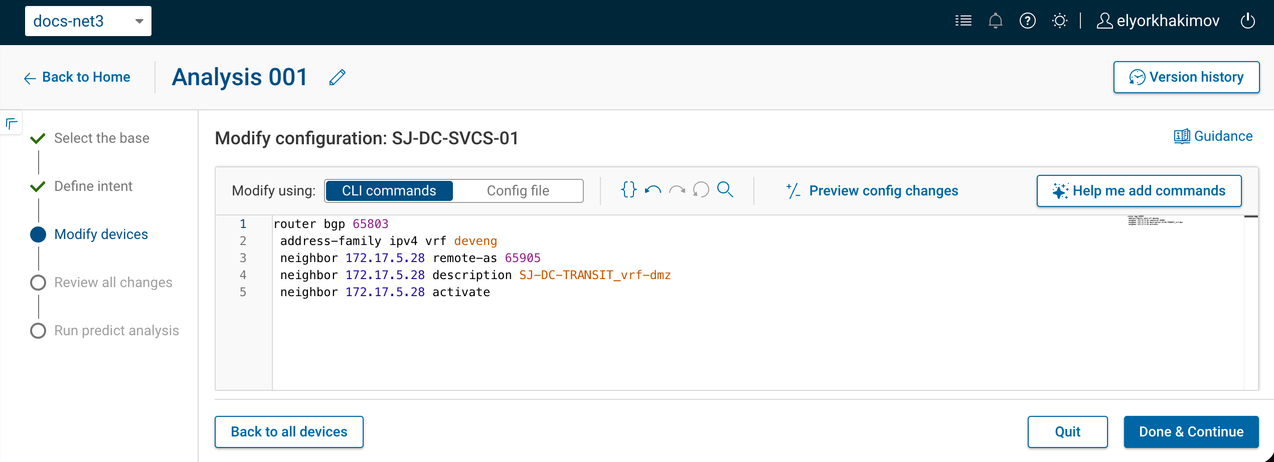
Task: Toggle the light/dark theme sun icon
Action: (1059, 21)
